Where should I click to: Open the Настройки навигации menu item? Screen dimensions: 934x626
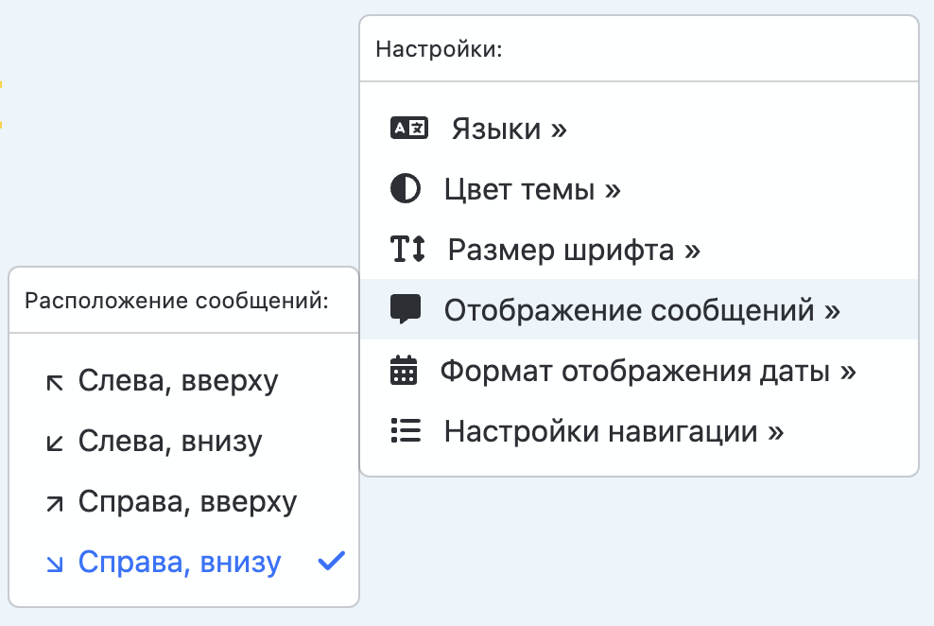tap(614, 431)
